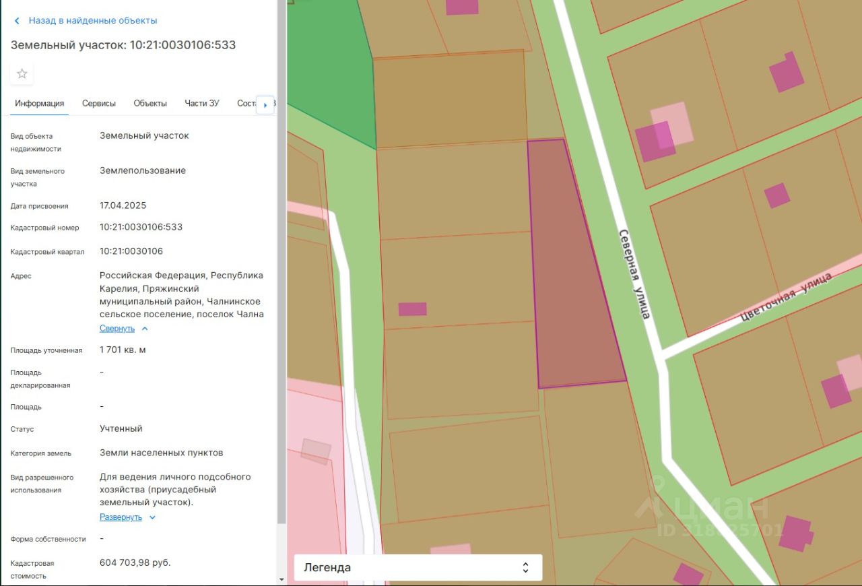The height and width of the screenshot is (586, 862).
Task: Click the Вид объекта недвижимости label
Action: (36, 142)
